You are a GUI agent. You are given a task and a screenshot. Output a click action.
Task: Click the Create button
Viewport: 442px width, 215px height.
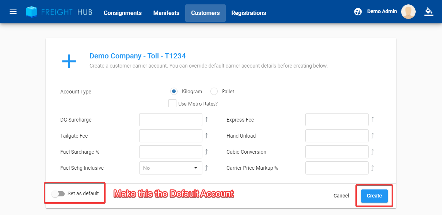click(374, 196)
